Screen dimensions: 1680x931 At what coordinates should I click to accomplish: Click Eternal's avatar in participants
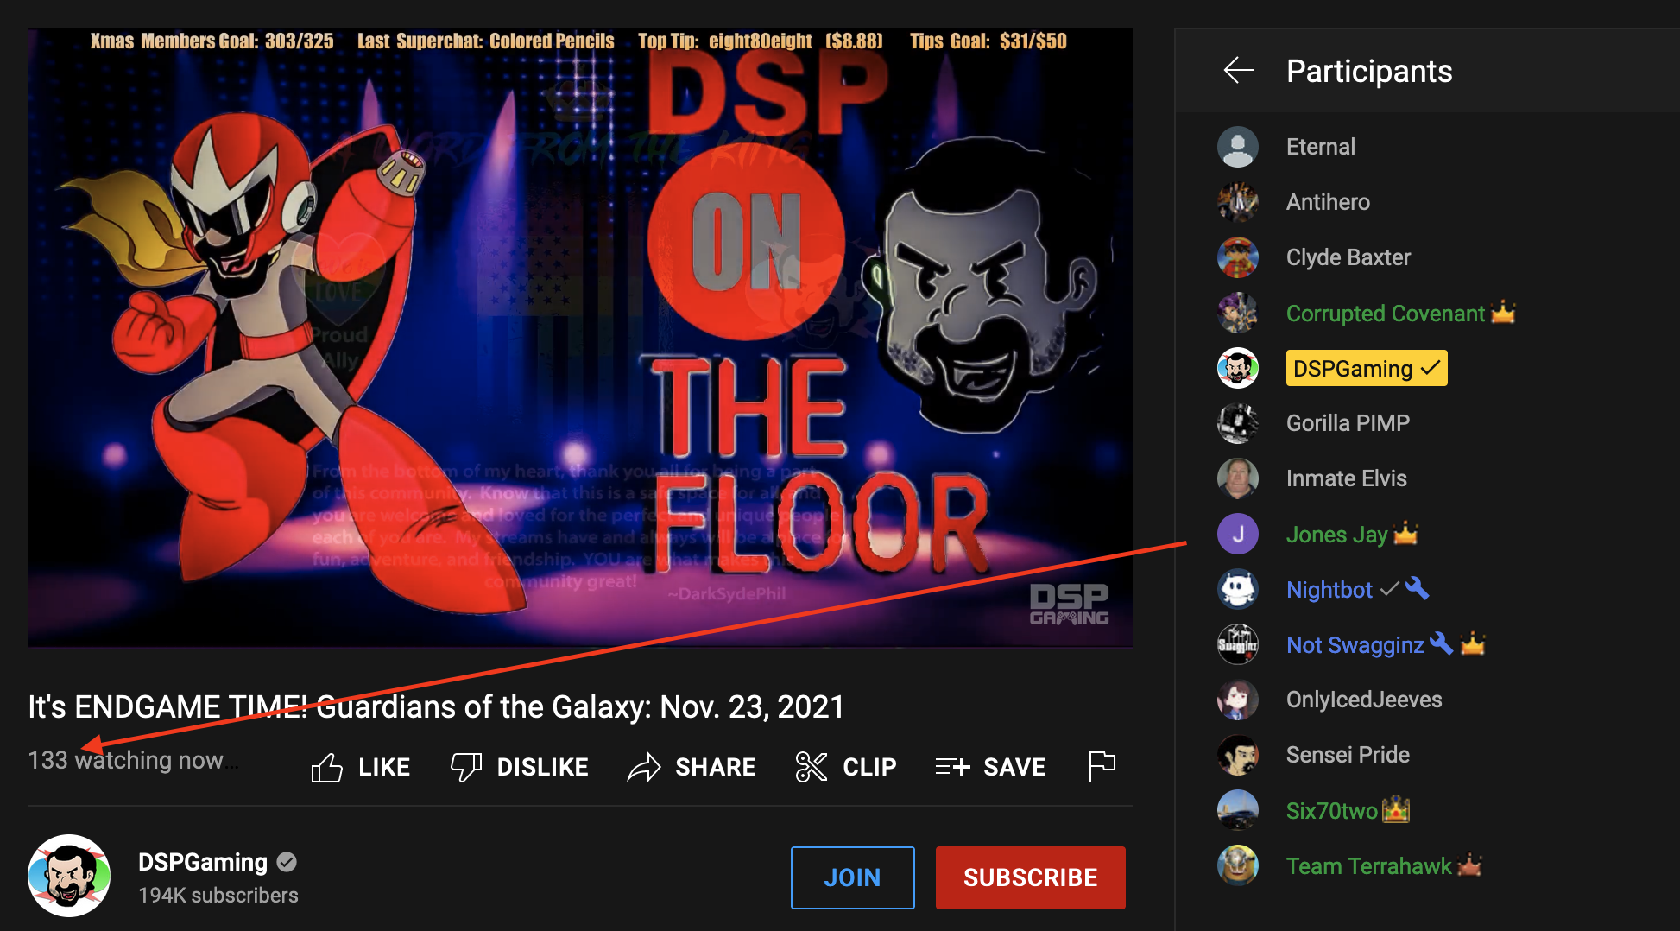click(1238, 147)
